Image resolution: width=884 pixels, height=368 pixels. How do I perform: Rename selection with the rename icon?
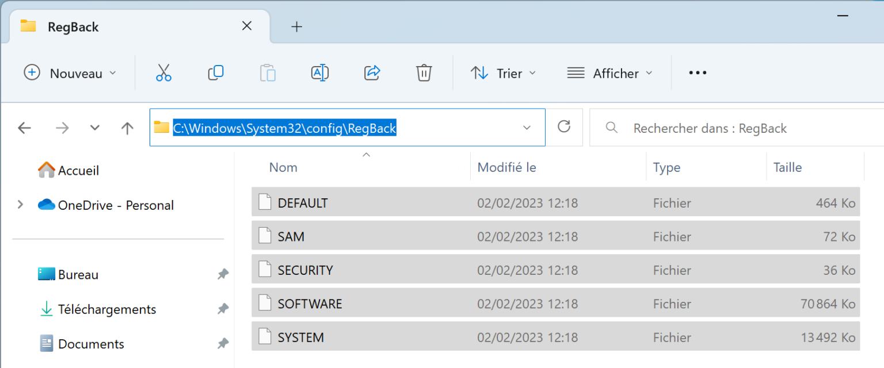tap(319, 72)
